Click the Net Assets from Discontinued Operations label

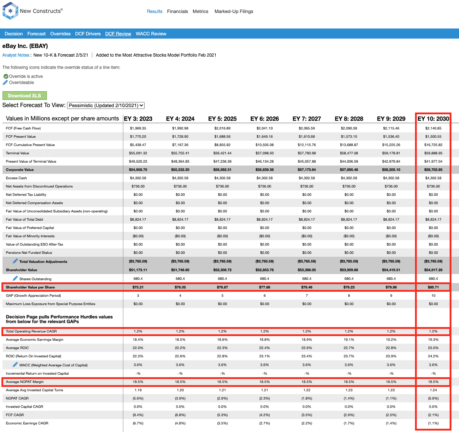click(39, 186)
